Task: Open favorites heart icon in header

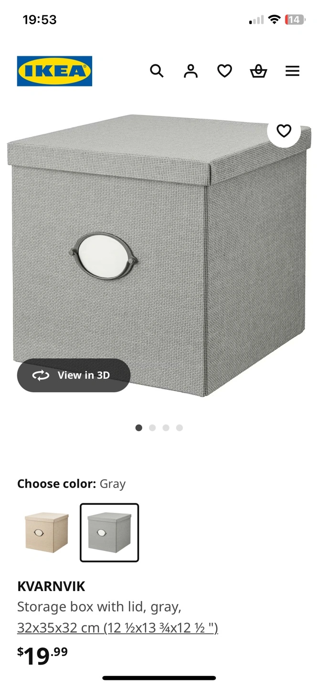Action: click(224, 71)
